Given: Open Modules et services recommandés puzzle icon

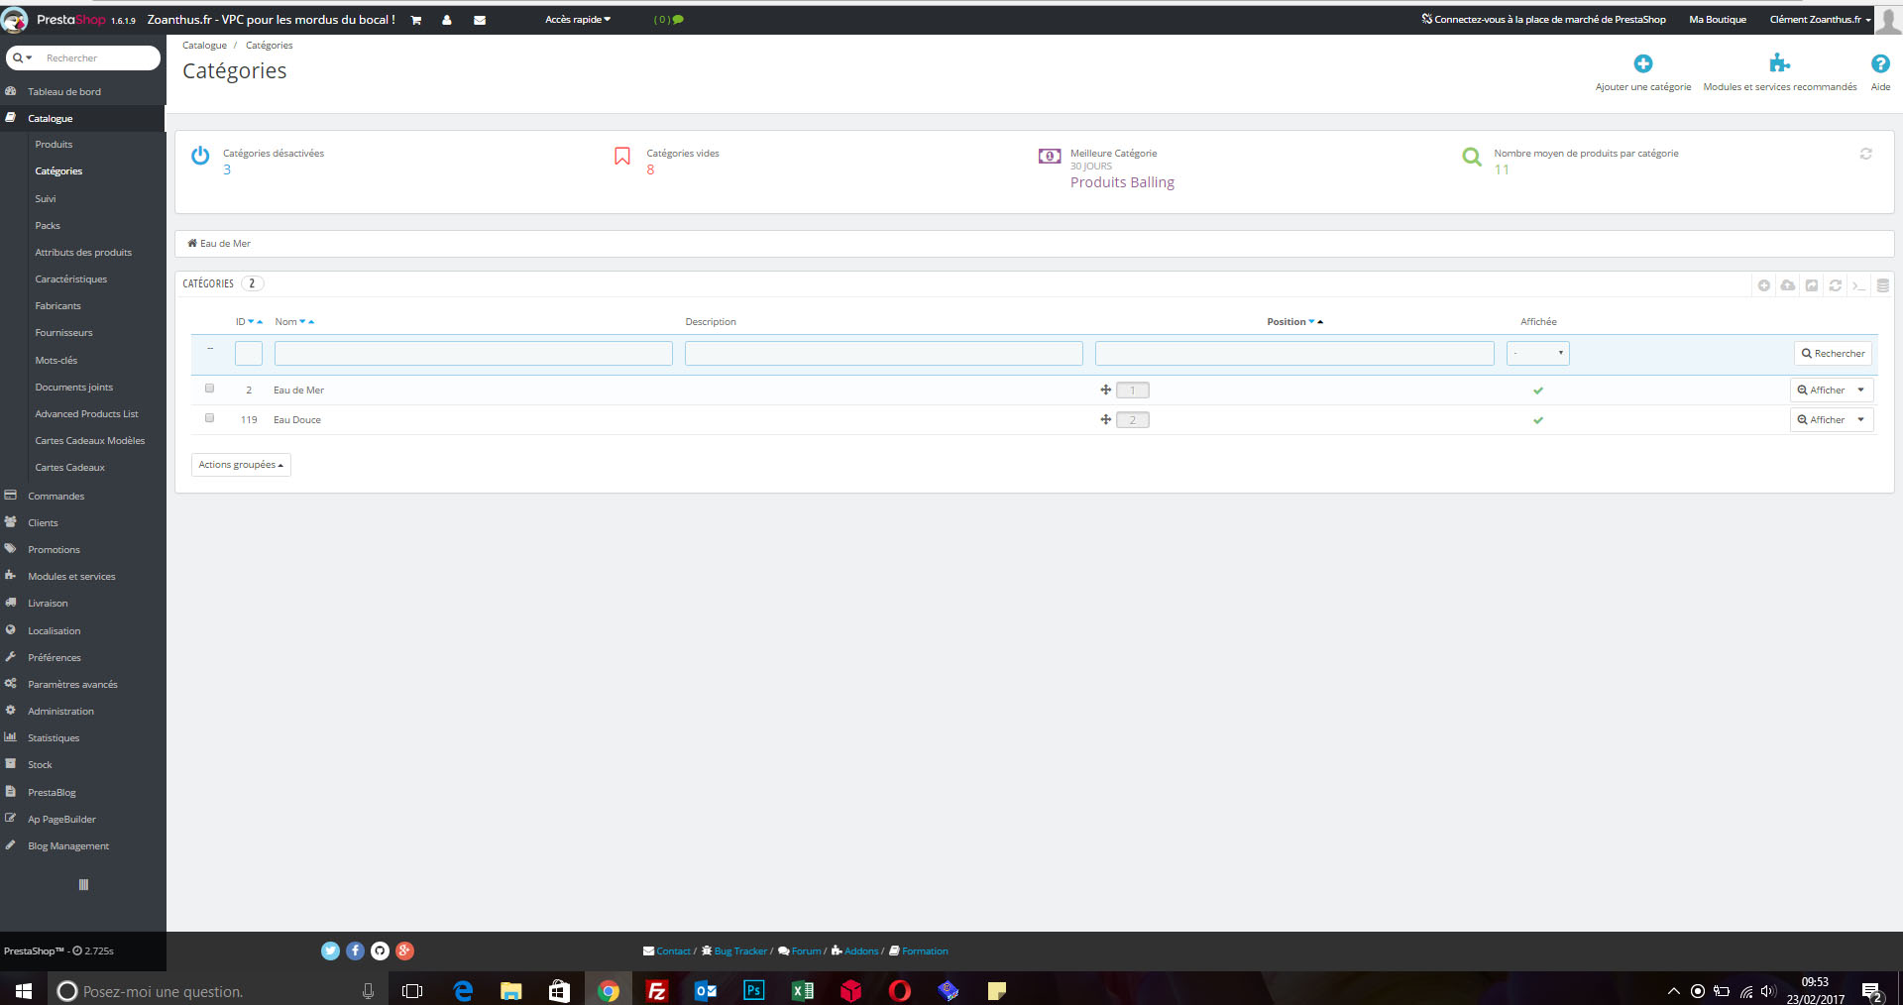Looking at the screenshot, I should [x=1779, y=63].
